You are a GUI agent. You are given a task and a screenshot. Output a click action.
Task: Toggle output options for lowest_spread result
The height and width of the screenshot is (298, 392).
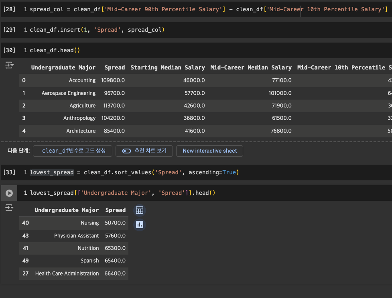pos(9,208)
